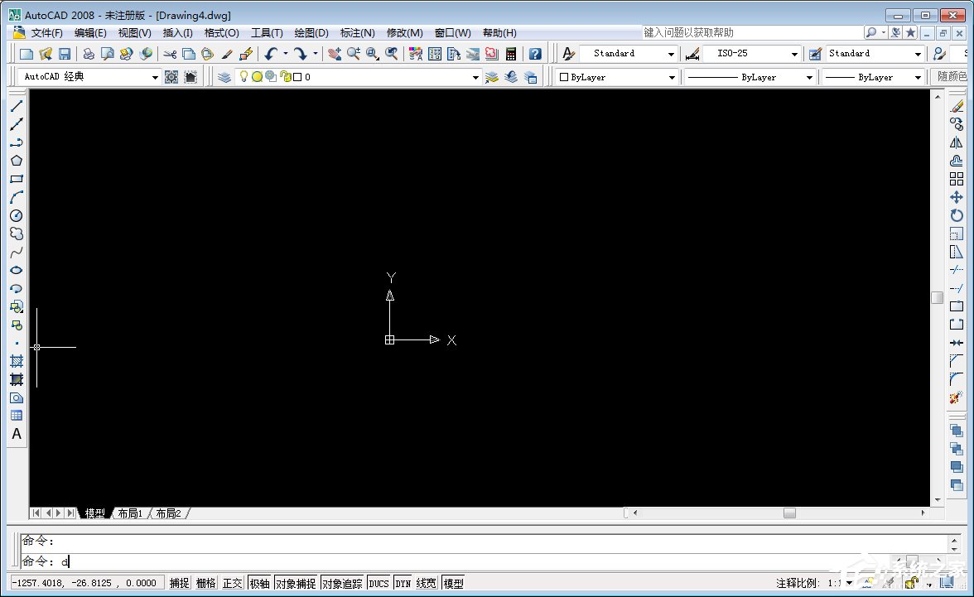
Task: Click the Undo arrow button
Action: 269,52
